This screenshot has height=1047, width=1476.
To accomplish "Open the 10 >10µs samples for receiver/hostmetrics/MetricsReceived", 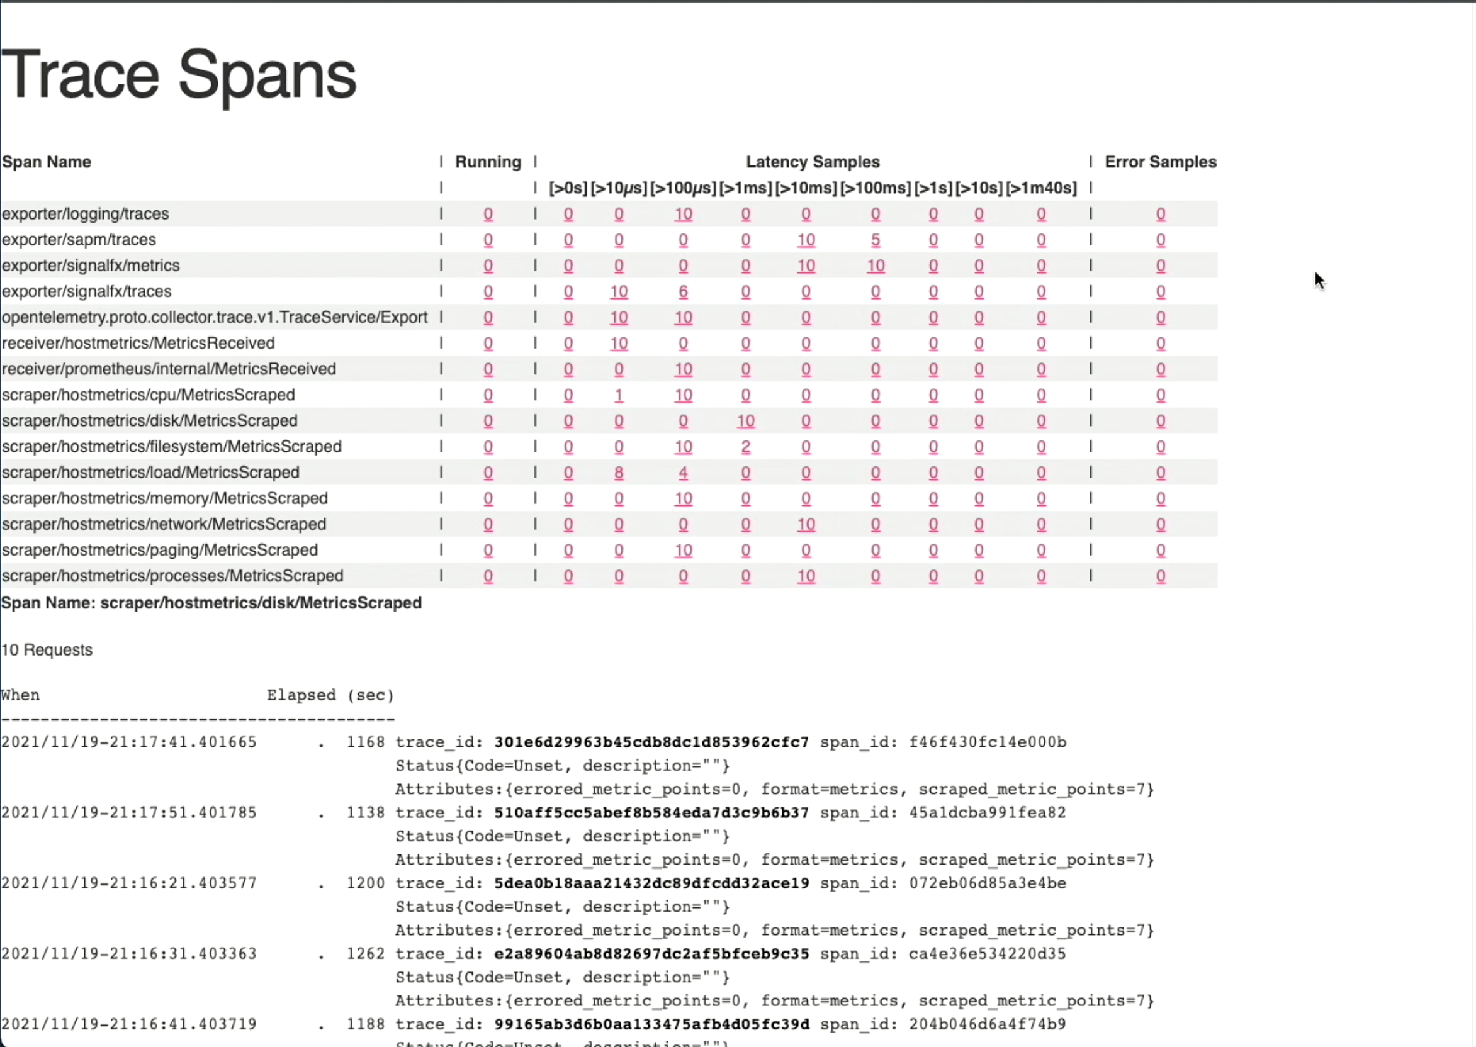I will pos(619,342).
